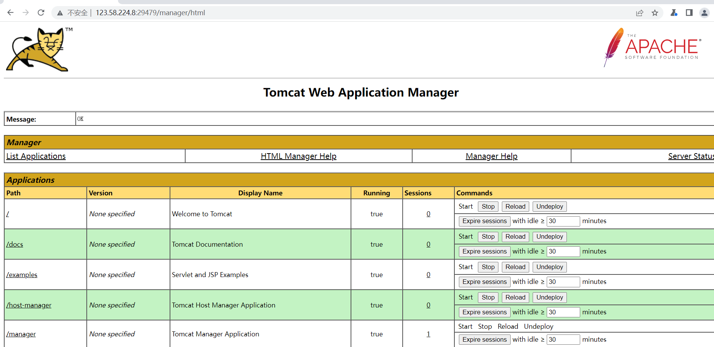Click idle minutes field for /manager
The width and height of the screenshot is (714, 347).
click(x=563, y=339)
